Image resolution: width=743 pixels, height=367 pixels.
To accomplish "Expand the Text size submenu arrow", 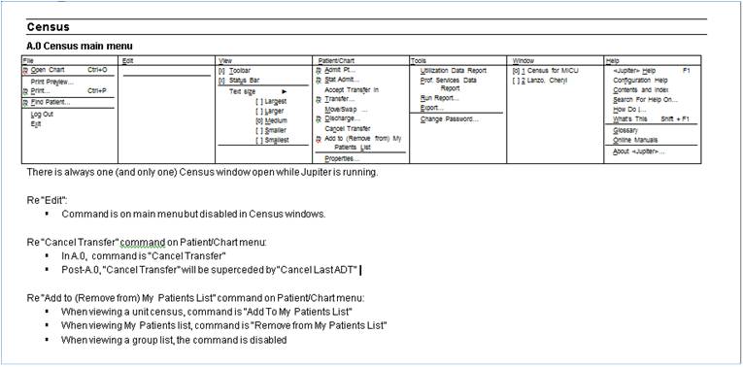I will pyautogui.click(x=285, y=91).
